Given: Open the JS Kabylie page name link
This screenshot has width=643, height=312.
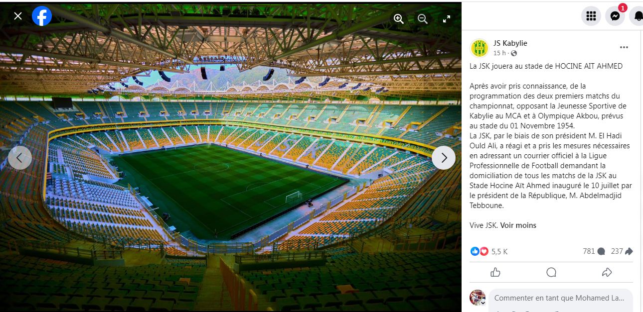Looking at the screenshot, I should click(x=510, y=43).
